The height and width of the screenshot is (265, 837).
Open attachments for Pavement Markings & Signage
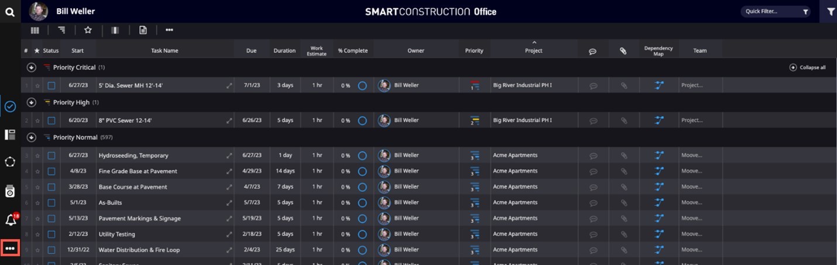pos(624,218)
